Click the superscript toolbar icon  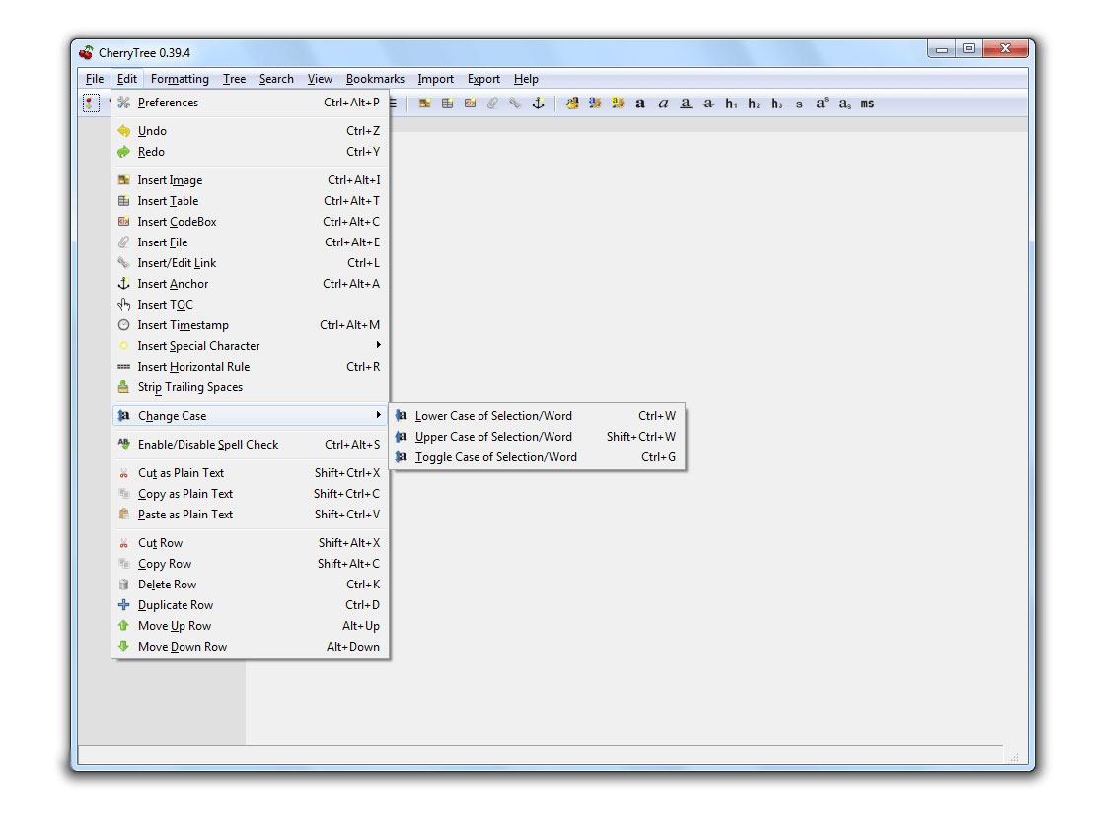(822, 103)
